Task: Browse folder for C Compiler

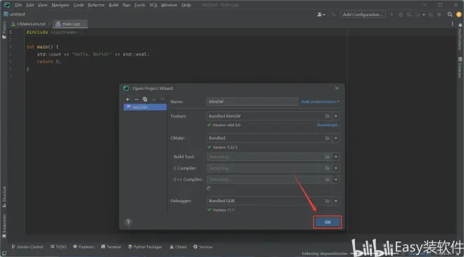Action: click(x=328, y=168)
